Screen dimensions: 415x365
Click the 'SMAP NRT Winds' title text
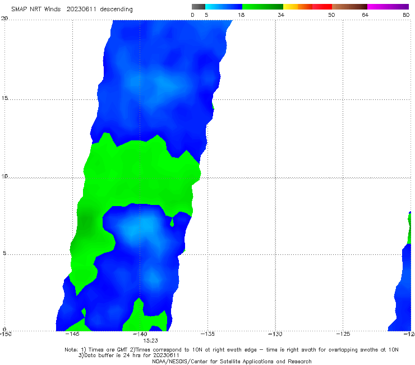click(x=36, y=9)
